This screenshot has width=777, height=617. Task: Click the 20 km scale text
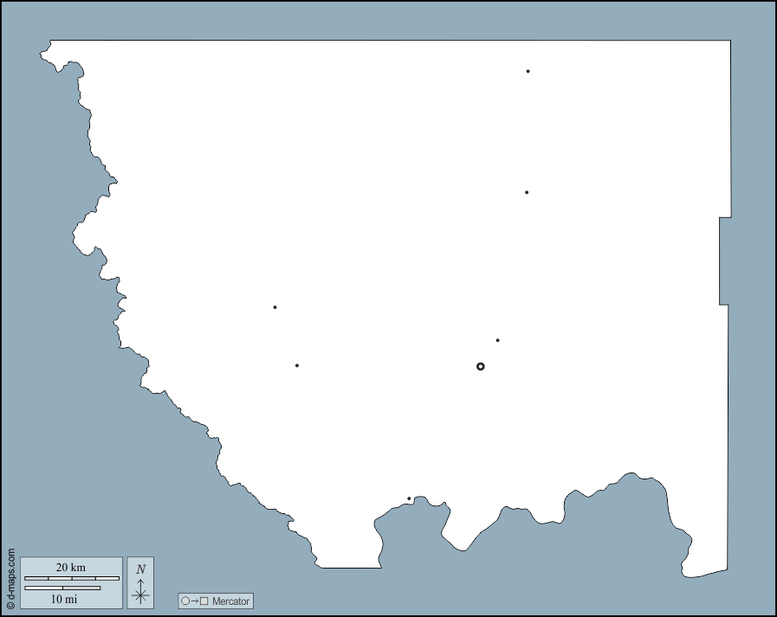tap(71, 568)
